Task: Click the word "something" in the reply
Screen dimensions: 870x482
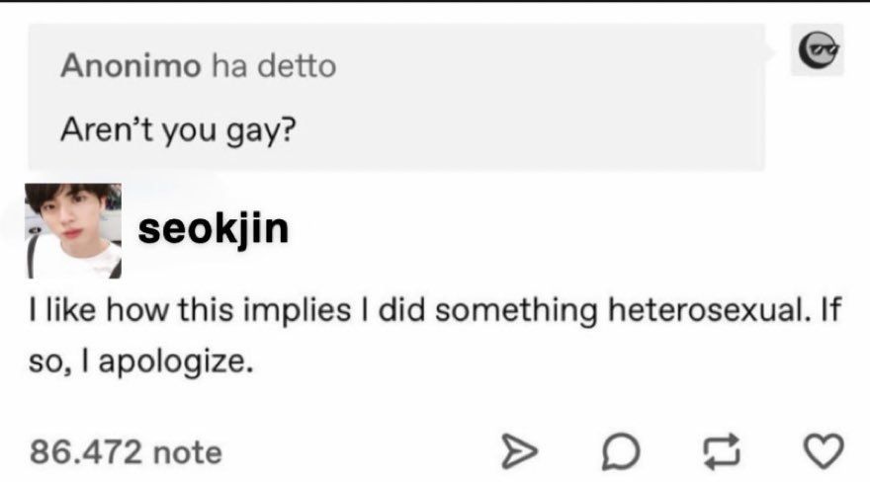Action: click(x=514, y=310)
